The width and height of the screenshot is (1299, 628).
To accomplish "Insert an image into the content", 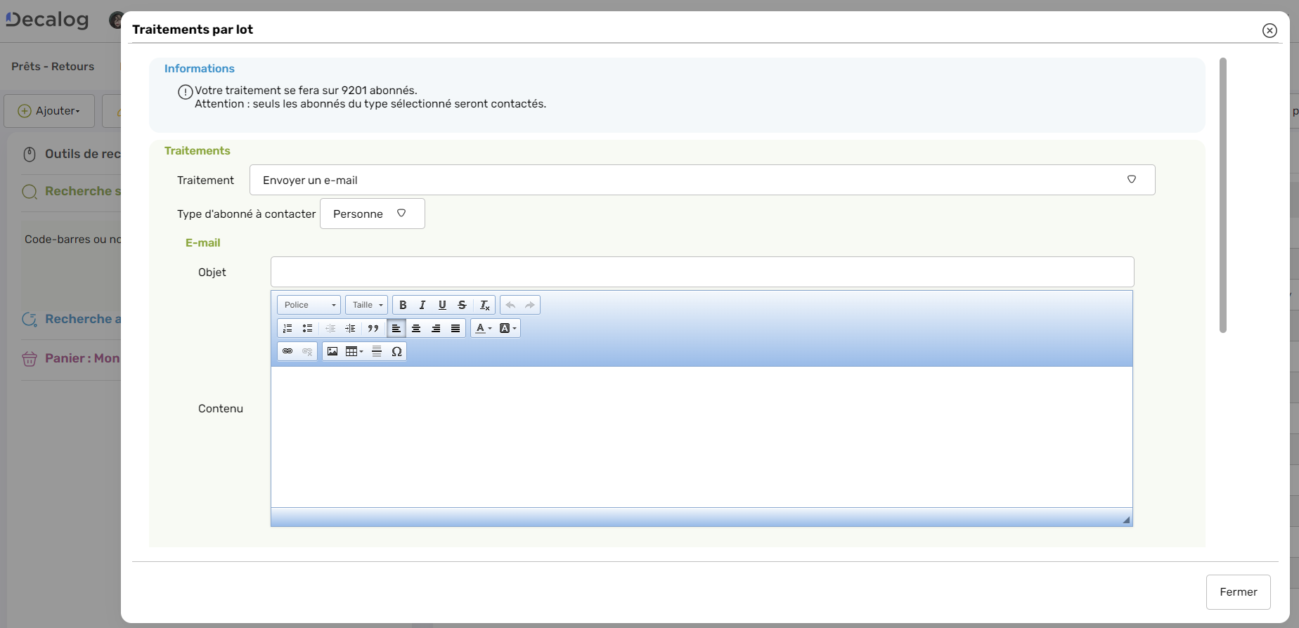I will 332,351.
